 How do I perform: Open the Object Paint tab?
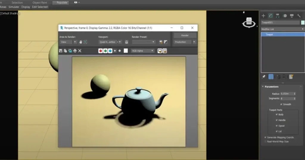pos(40,3)
